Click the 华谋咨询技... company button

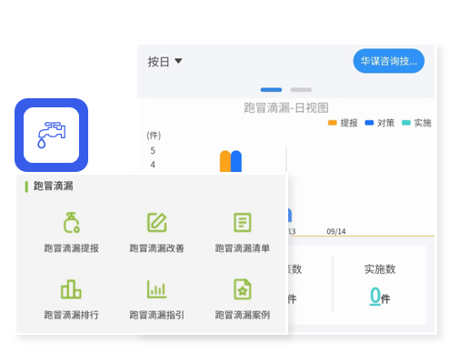tap(389, 61)
